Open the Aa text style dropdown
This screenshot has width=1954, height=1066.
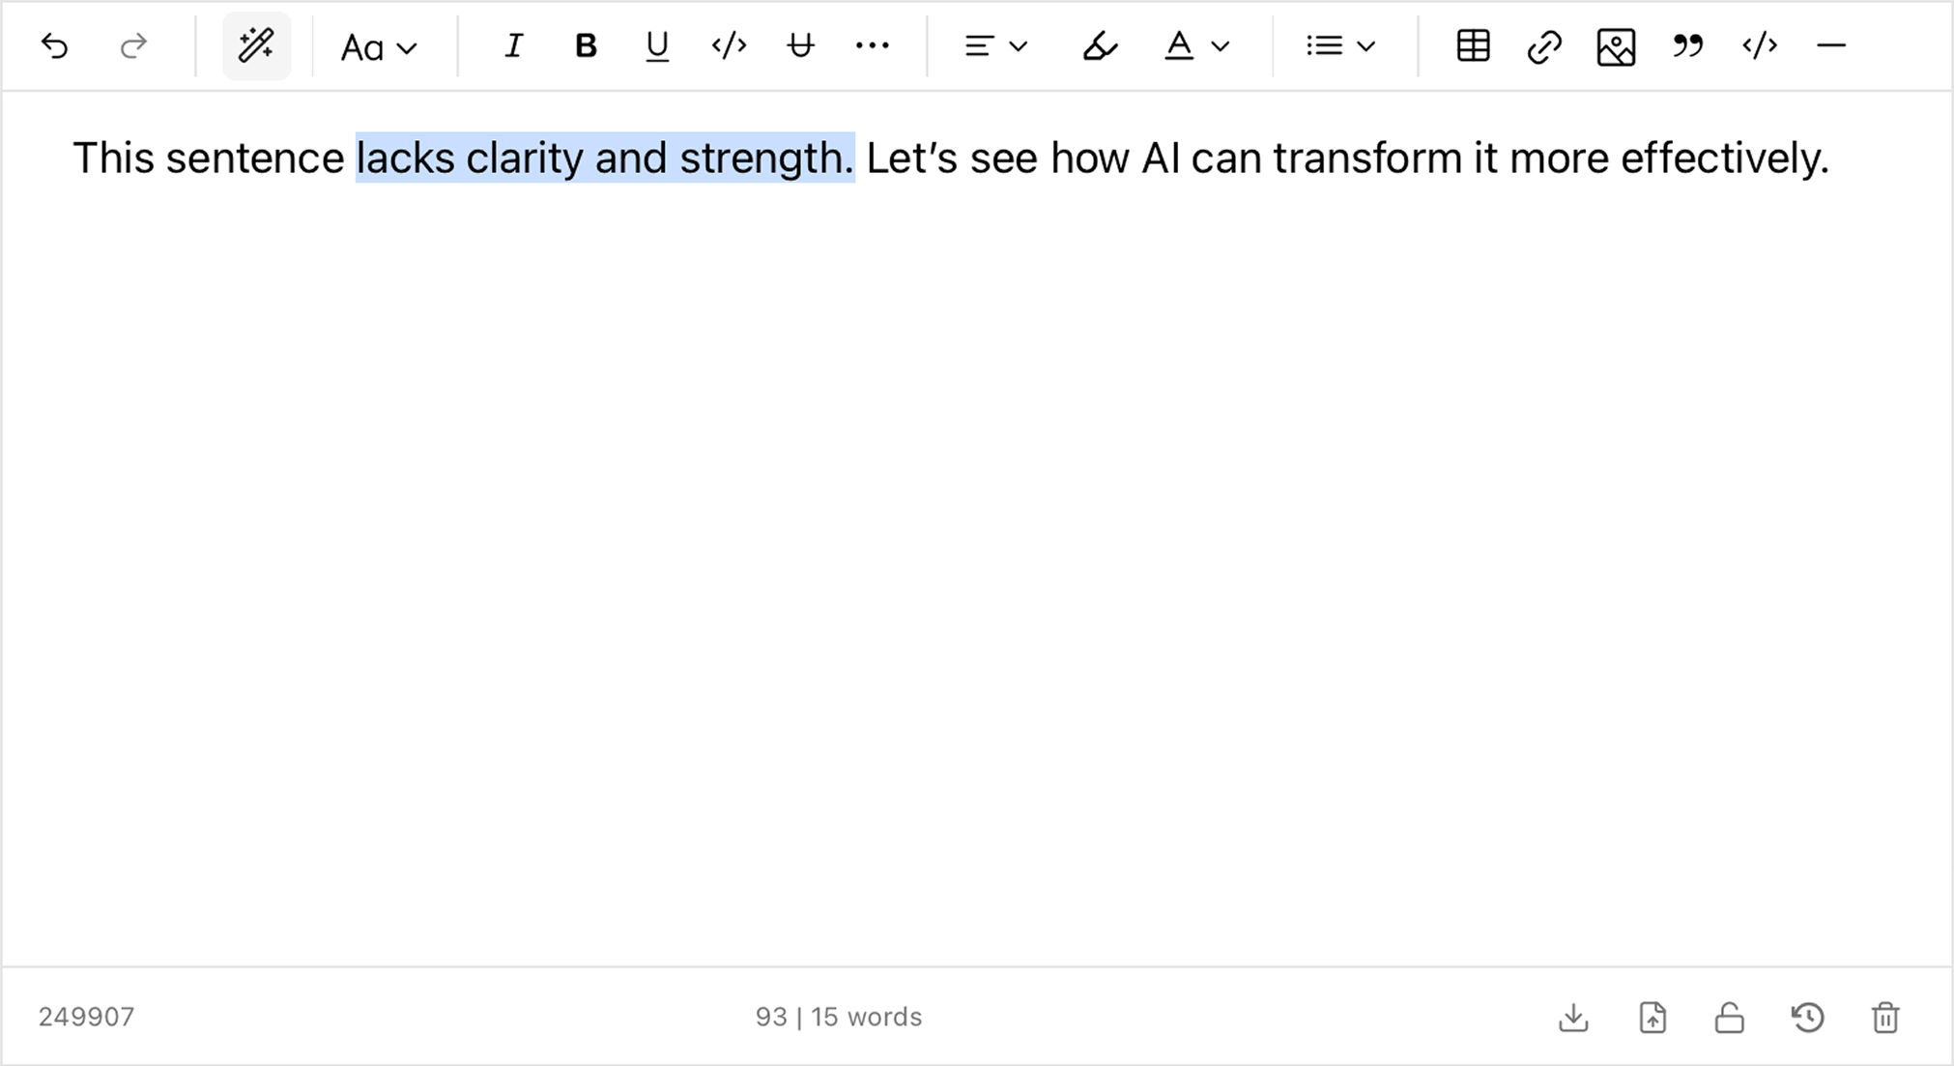379,45
